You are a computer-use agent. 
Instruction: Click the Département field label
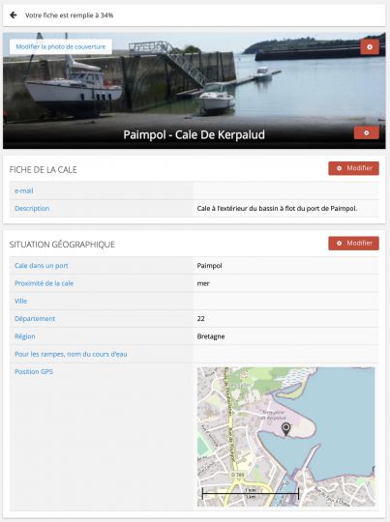pos(35,319)
